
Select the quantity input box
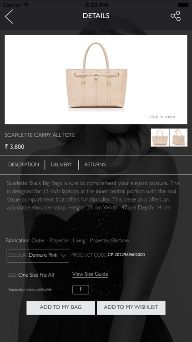click(81, 290)
